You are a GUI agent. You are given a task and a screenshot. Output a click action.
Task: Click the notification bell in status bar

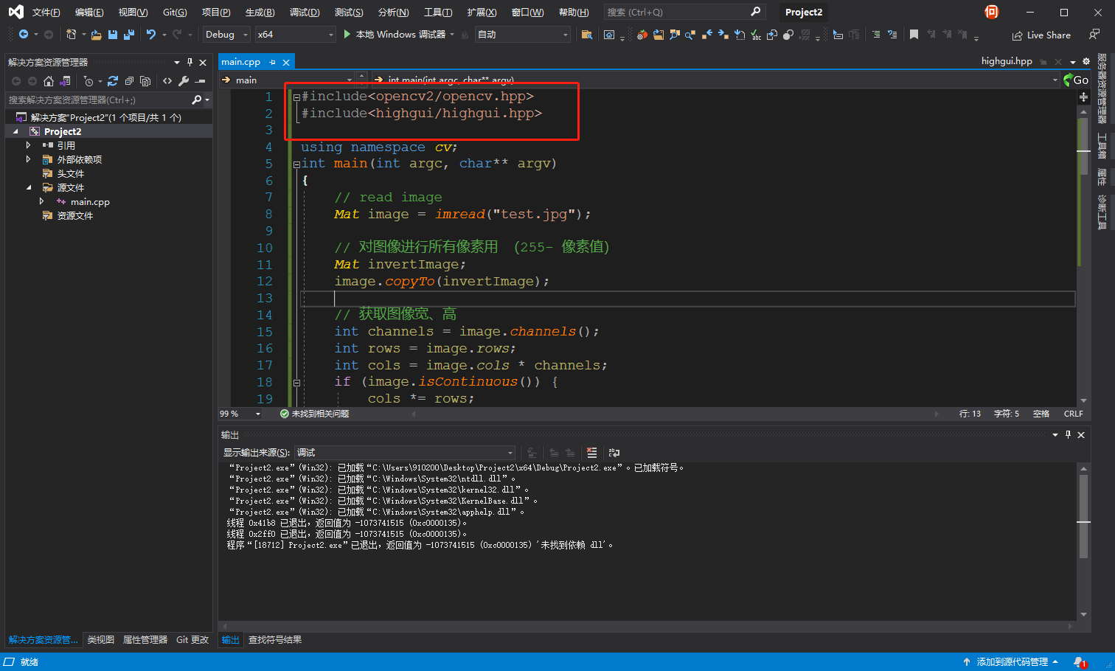tap(1080, 662)
